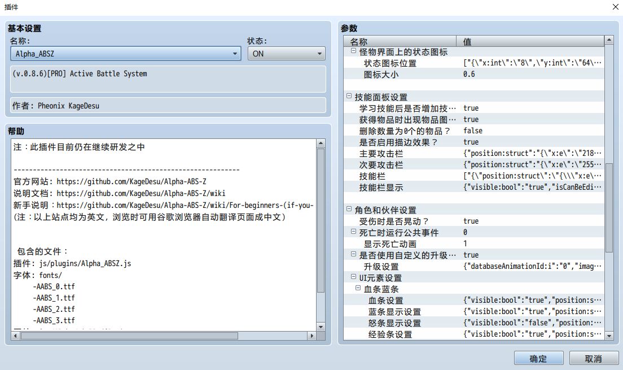Close the 插件 dialog window
Image resolution: width=623 pixels, height=370 pixels.
click(615, 7)
